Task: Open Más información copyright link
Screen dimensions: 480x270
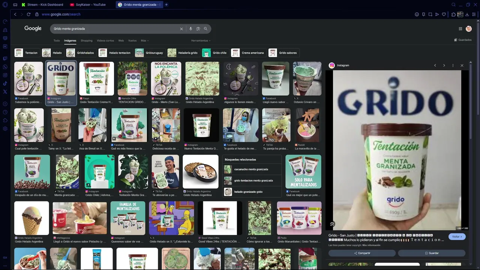Action: [371, 245]
